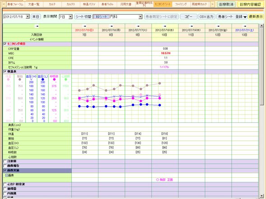The height and width of the screenshot is (199, 266).
Task: Open the 科シート 内科 dropdown
Action: [x=140, y=17]
